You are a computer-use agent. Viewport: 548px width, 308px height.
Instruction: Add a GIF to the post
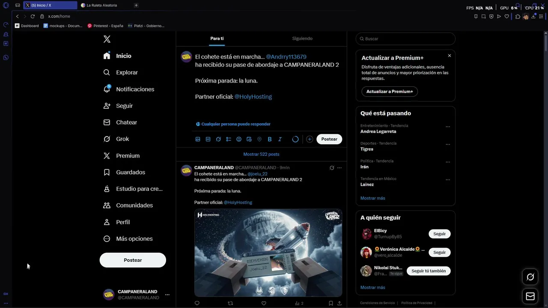pyautogui.click(x=208, y=139)
